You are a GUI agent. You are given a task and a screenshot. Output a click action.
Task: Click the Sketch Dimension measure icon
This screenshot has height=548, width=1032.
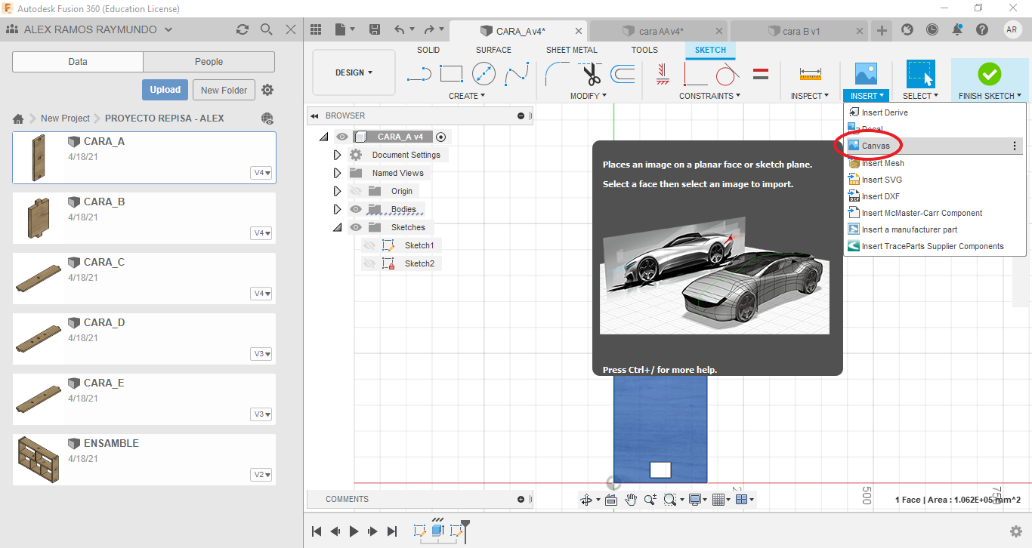[x=810, y=74]
